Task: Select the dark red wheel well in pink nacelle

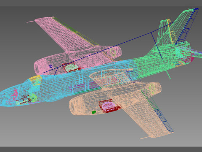Action: point(72,67)
